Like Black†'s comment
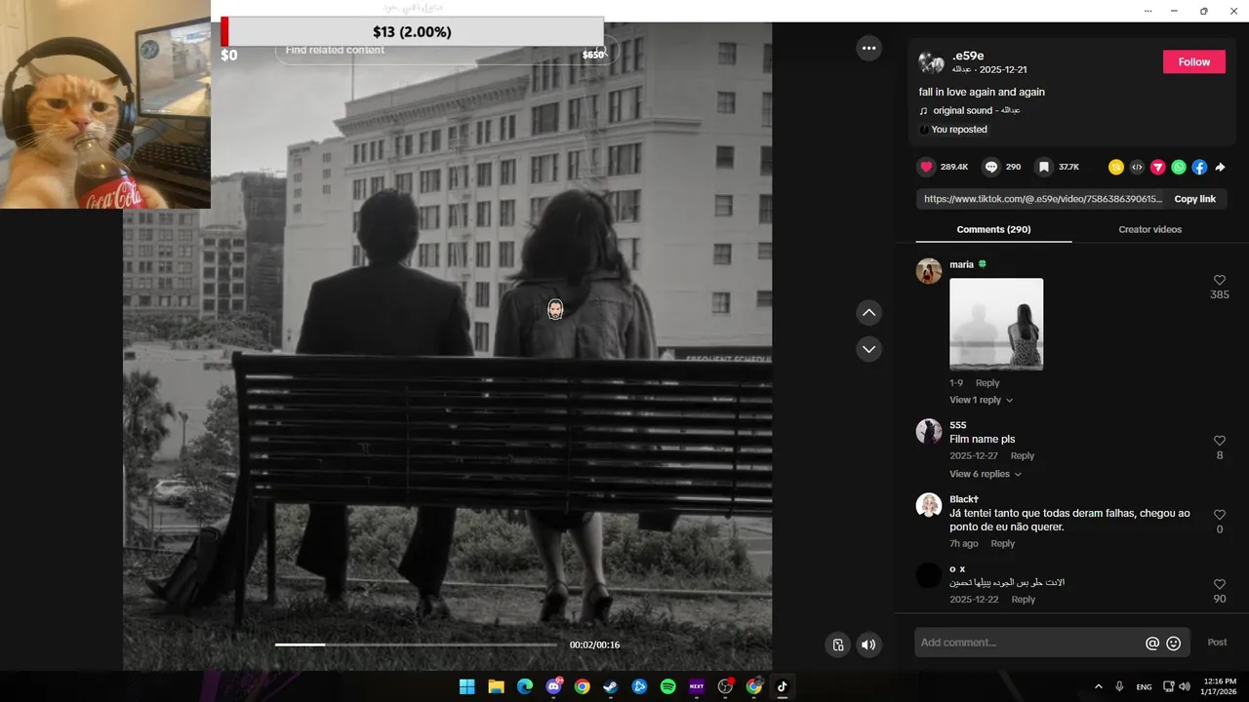1249x702 pixels. [1220, 515]
